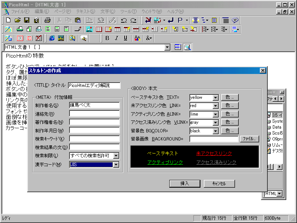Click the insert image icon

[x=89, y=29]
